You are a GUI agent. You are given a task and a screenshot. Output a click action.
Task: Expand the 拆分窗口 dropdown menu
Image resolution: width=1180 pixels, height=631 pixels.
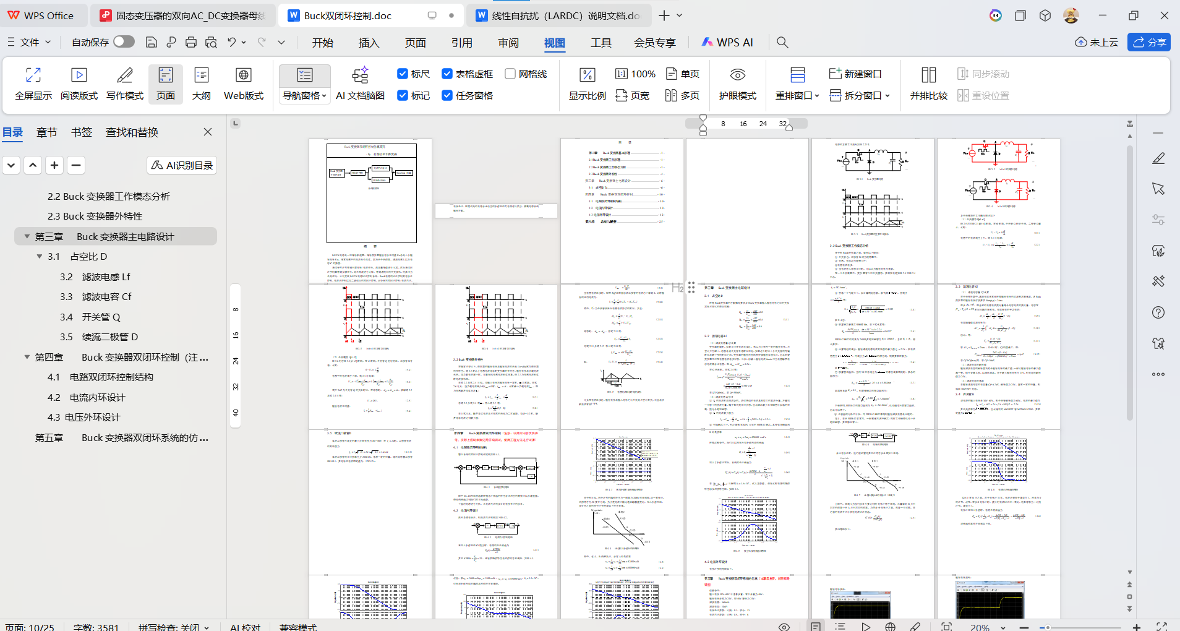point(887,96)
